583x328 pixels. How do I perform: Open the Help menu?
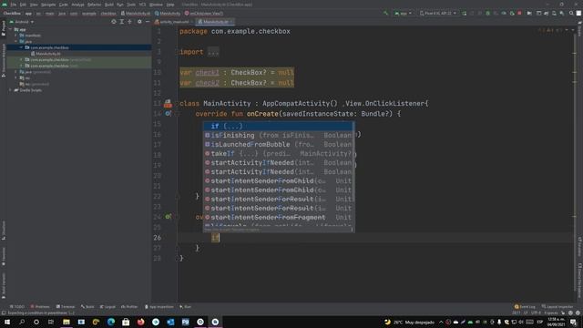(170, 5)
